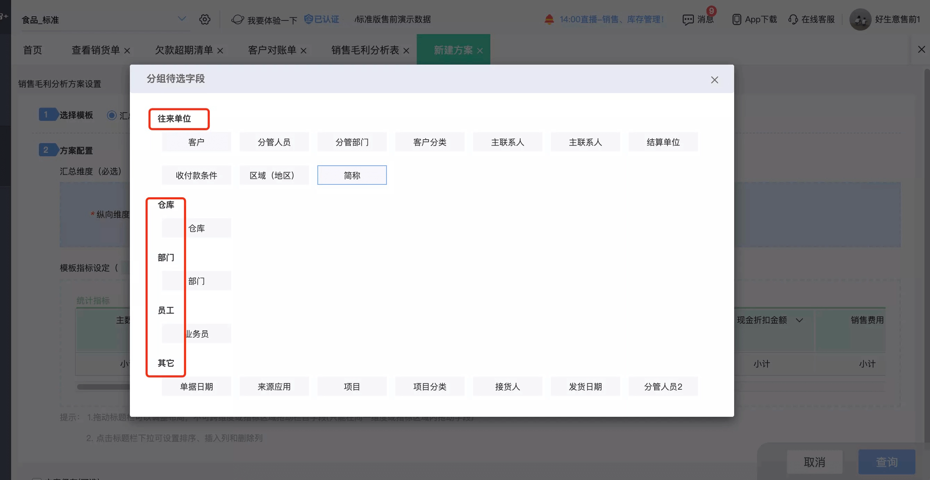
Task: Close all tabs with far-right X
Action: 921,49
